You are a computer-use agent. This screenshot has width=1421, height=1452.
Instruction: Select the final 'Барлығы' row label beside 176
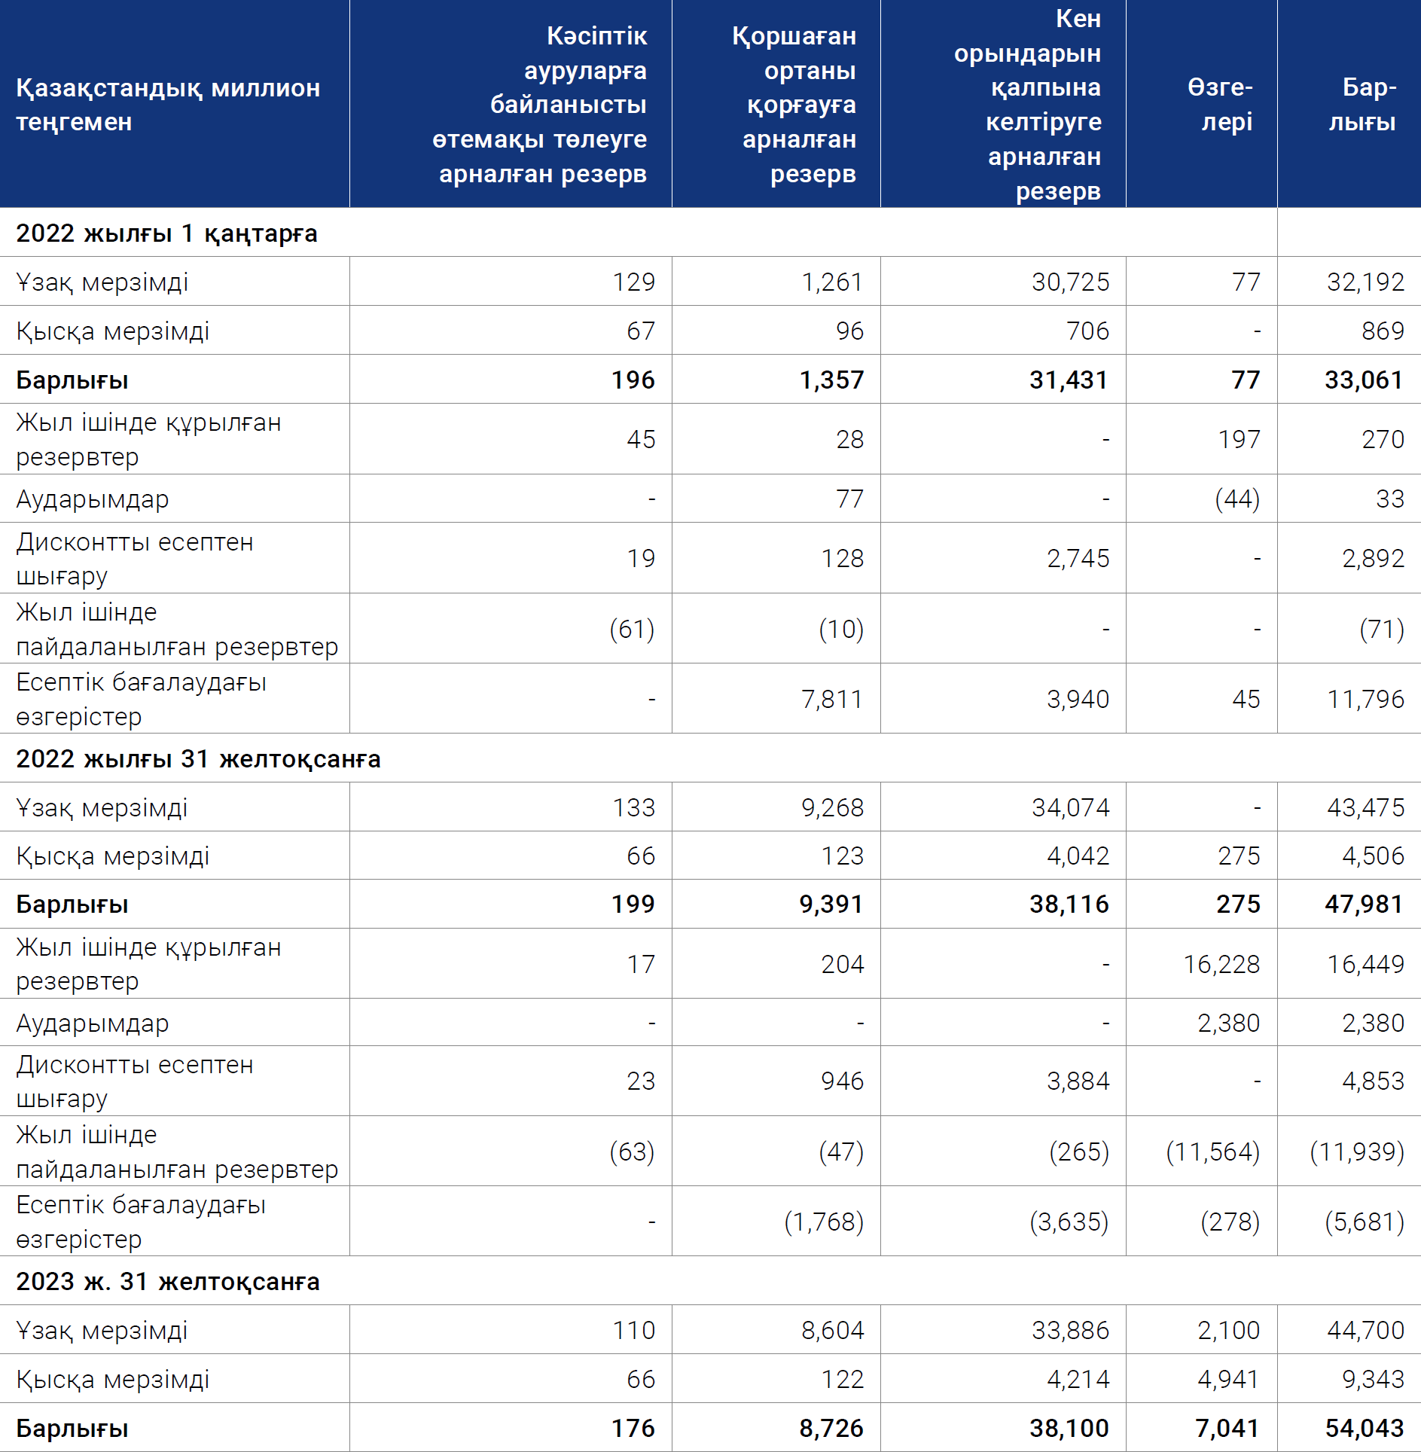point(72,1429)
